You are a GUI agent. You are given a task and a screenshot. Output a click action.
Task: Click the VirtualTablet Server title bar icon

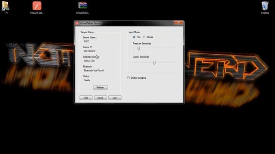coord(77,23)
